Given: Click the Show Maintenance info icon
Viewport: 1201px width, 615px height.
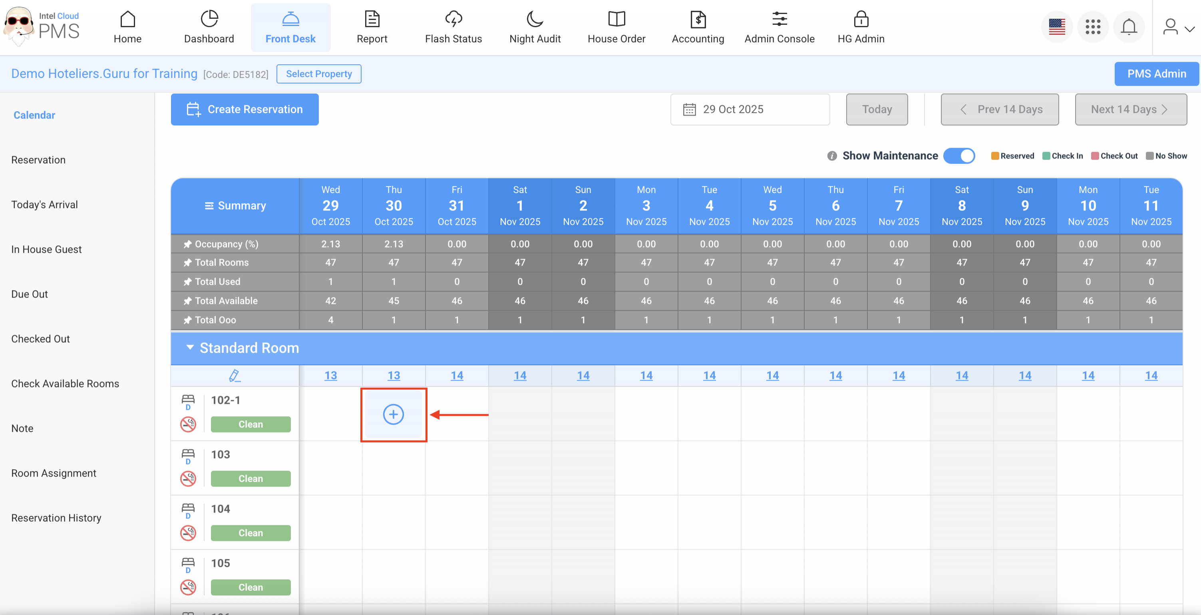Looking at the screenshot, I should click(832, 156).
